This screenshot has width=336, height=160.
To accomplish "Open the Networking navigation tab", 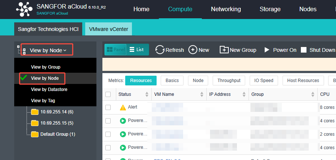I will coord(226,9).
